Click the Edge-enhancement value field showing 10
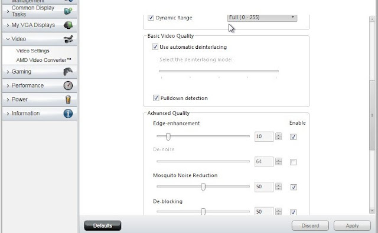 click(264, 137)
